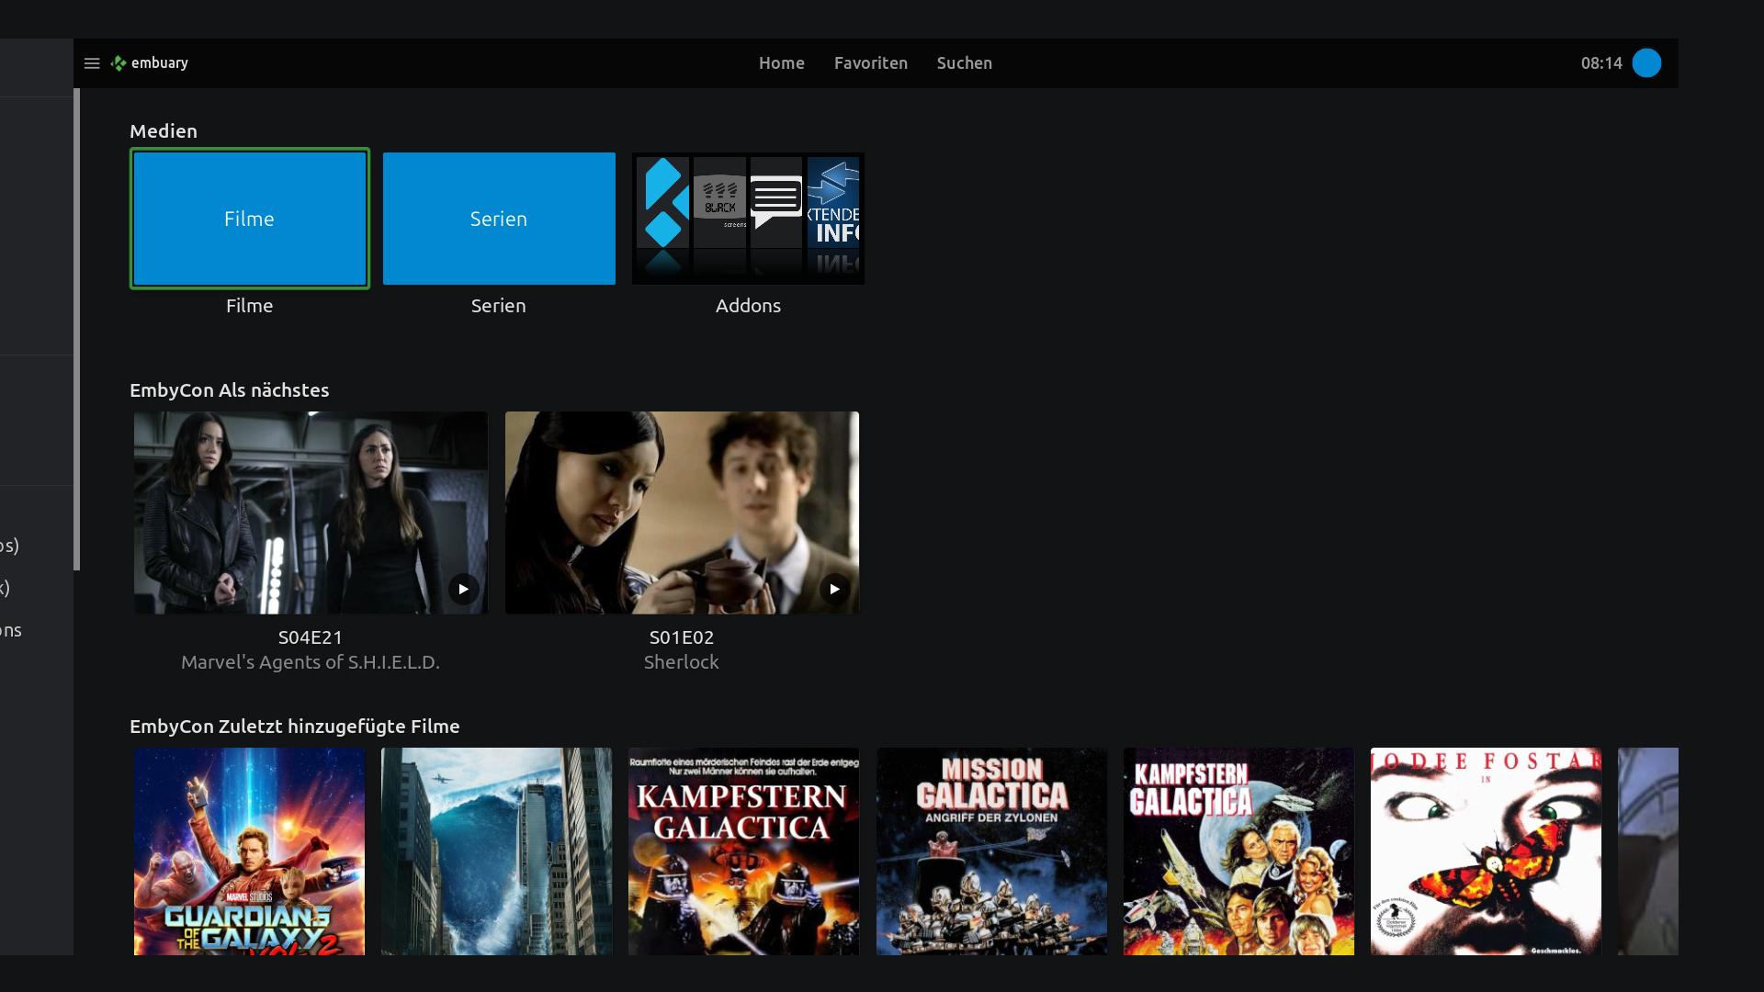This screenshot has height=992, width=1764.
Task: Click the Medien section heading
Action: pyautogui.click(x=164, y=131)
